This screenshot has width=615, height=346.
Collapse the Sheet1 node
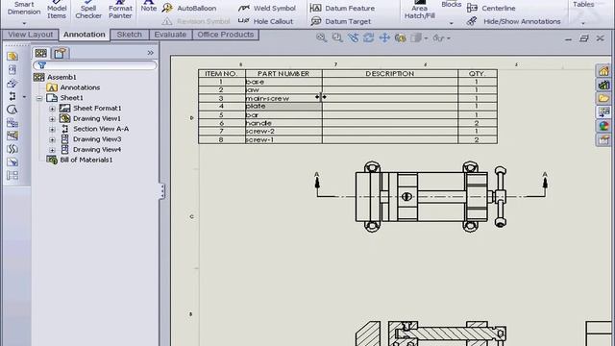(x=39, y=98)
